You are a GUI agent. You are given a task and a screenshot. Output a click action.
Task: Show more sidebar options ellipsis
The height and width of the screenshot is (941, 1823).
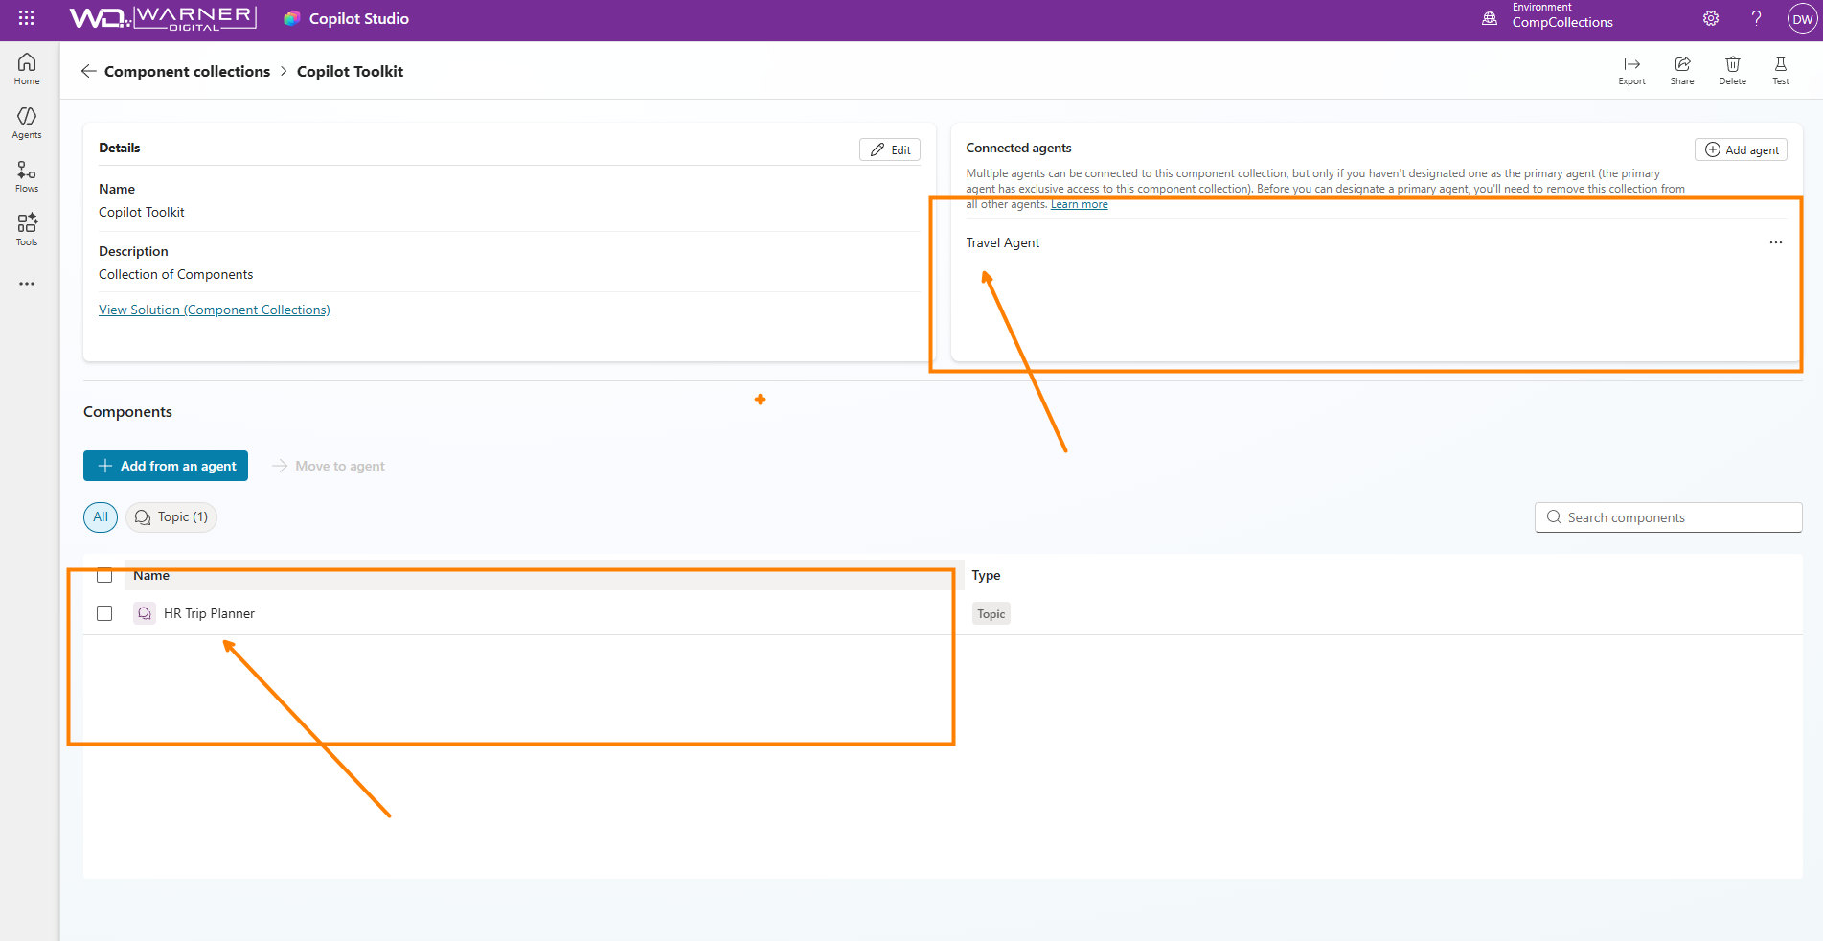coord(27,284)
